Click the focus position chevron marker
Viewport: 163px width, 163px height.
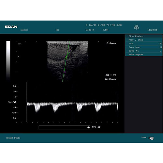coord(18,57)
